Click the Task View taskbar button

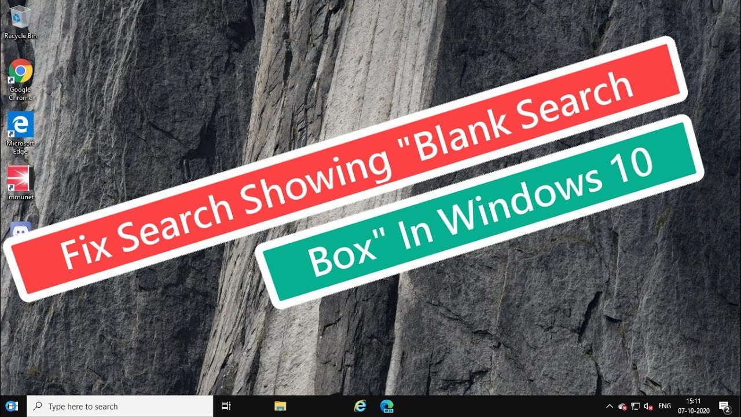(x=226, y=406)
